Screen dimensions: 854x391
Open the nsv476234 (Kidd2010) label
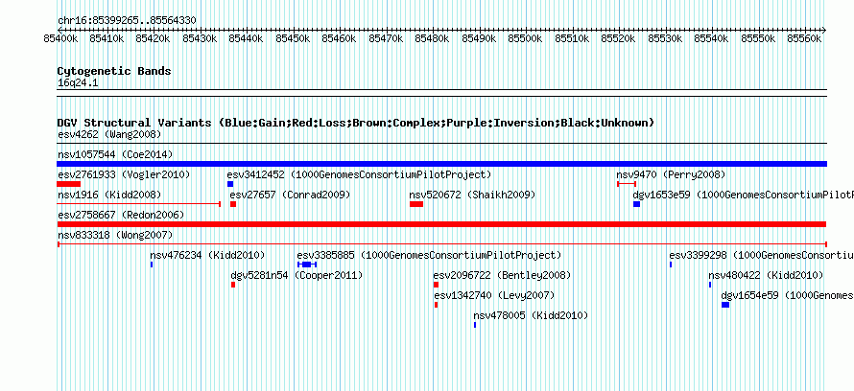(x=207, y=255)
